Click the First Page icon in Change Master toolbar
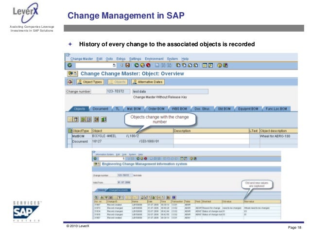Screen dimensions: 310x233 pyautogui.click(x=178, y=65)
